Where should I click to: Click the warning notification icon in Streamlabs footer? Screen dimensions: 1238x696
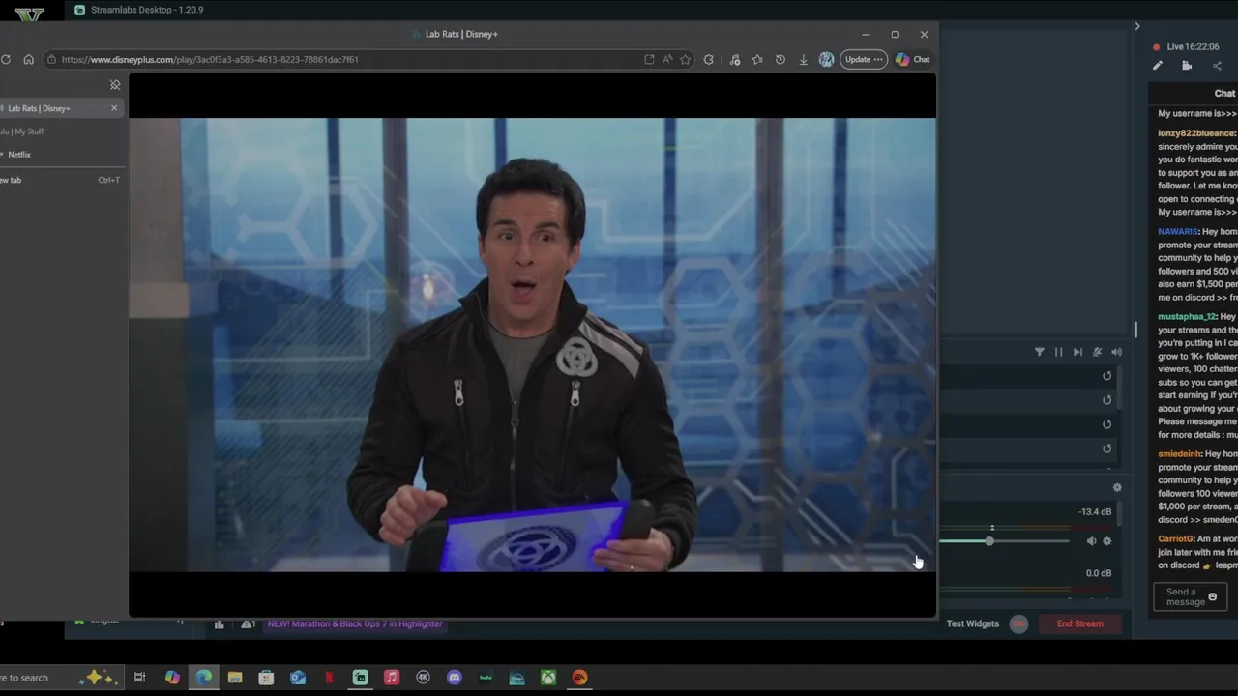[248, 624]
